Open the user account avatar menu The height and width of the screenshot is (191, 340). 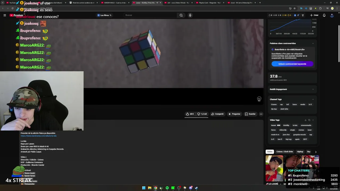pyautogui.click(x=332, y=15)
